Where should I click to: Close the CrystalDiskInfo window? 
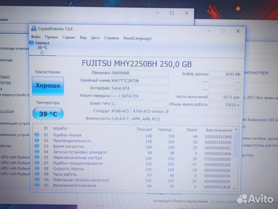[238, 31]
